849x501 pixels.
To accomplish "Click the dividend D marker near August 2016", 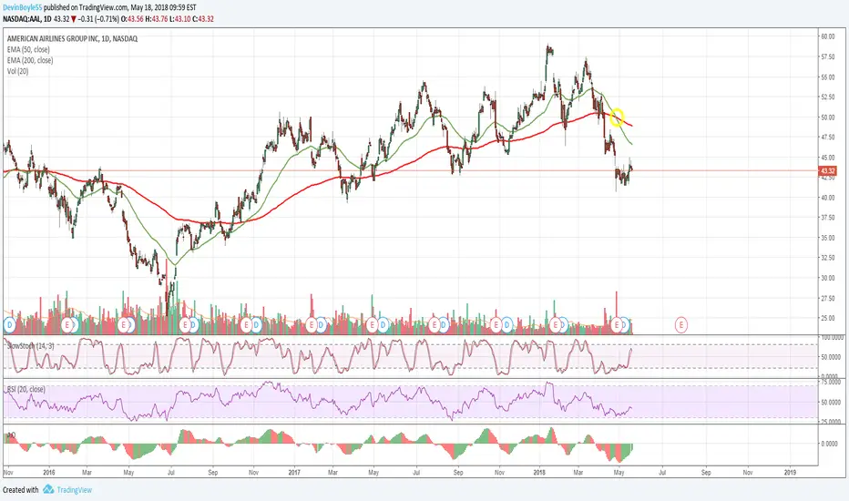I will point(193,325).
